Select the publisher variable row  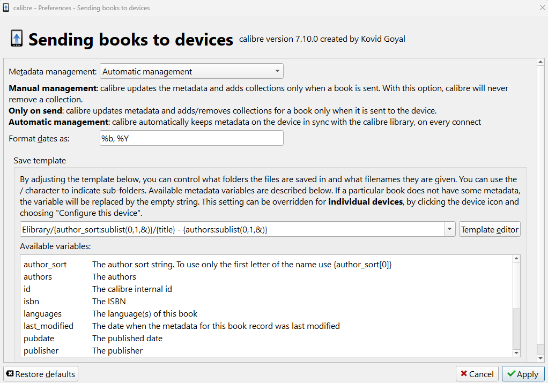41,350
